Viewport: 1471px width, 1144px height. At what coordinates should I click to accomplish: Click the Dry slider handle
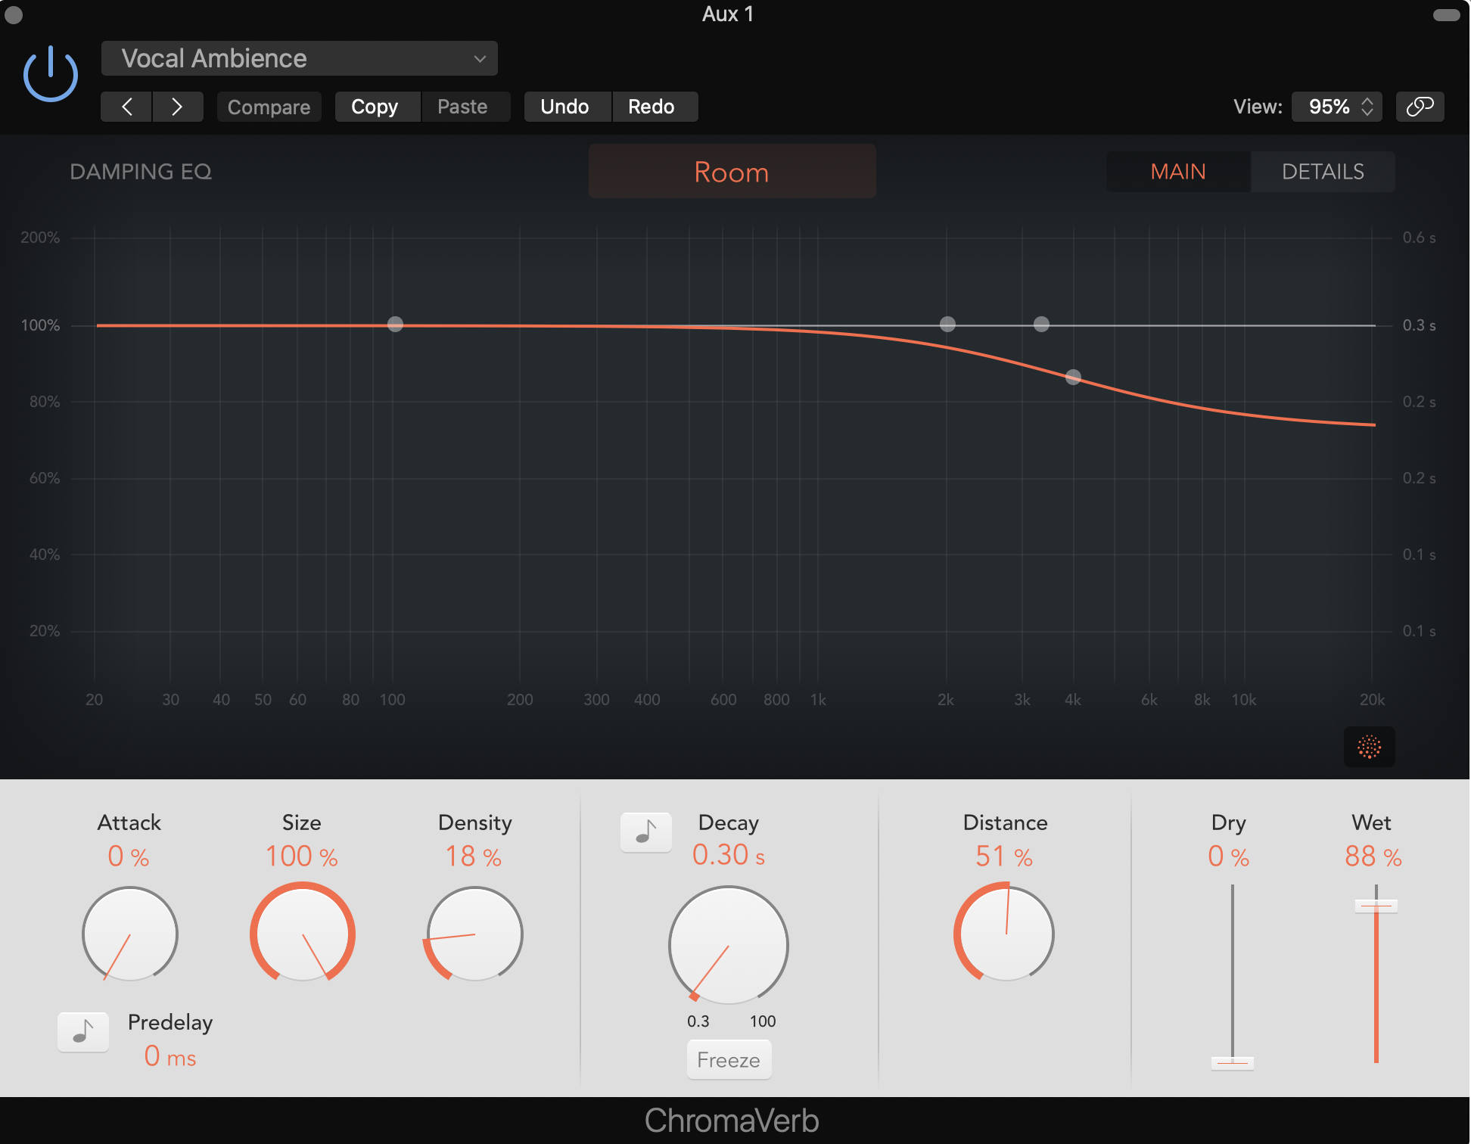[x=1232, y=1062]
